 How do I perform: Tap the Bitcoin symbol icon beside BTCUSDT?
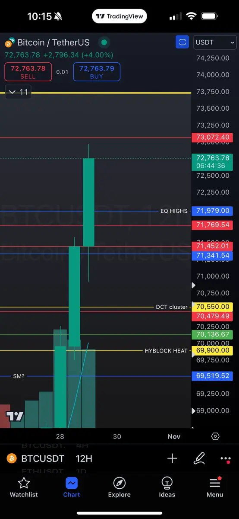(11, 458)
